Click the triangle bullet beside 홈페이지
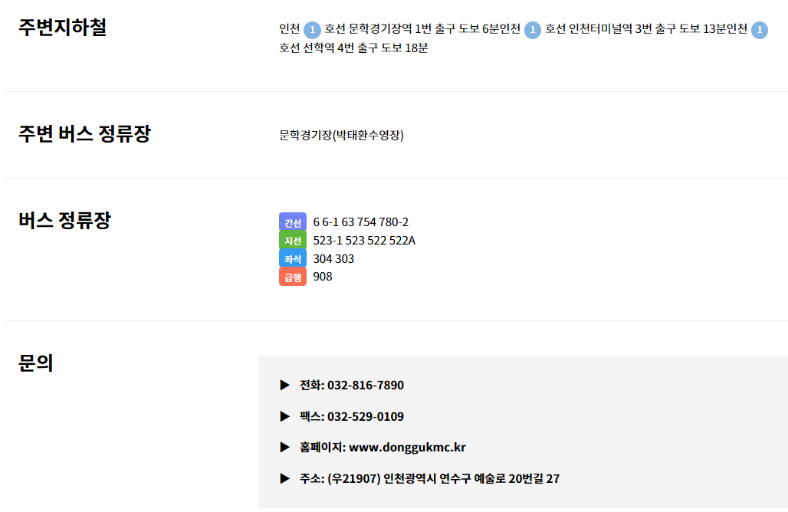 point(285,447)
